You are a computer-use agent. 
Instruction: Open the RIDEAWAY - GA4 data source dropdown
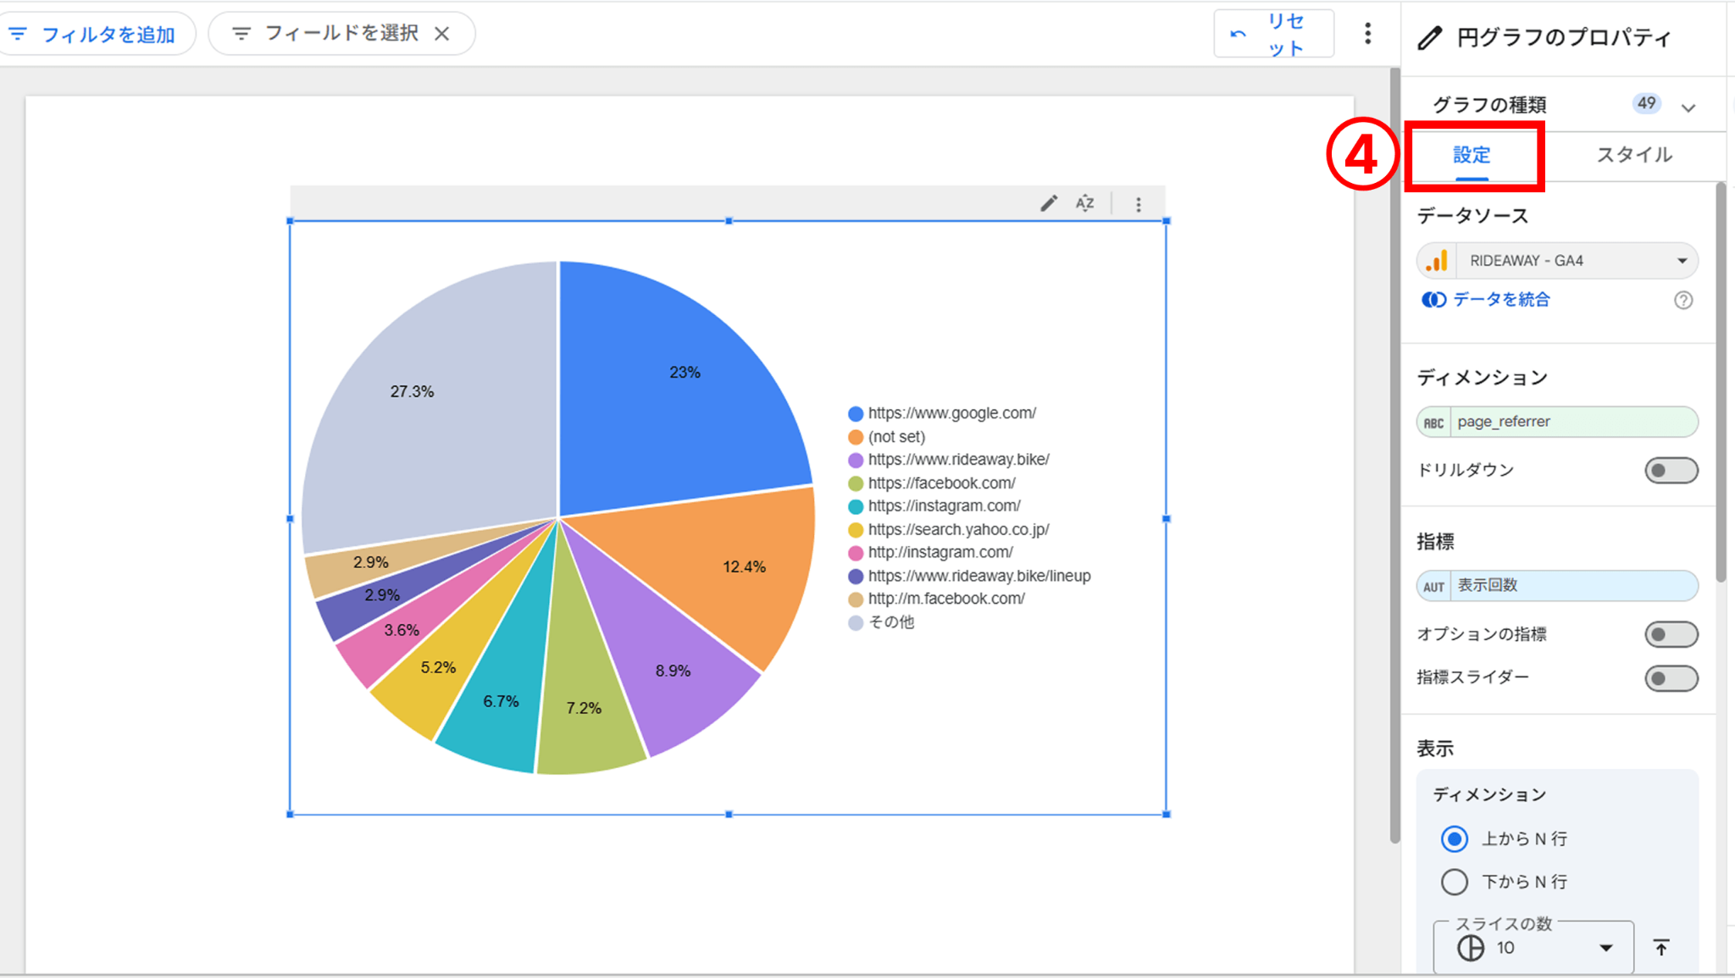(1557, 261)
